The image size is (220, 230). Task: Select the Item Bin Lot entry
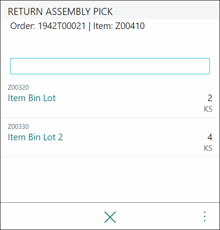pos(32,98)
